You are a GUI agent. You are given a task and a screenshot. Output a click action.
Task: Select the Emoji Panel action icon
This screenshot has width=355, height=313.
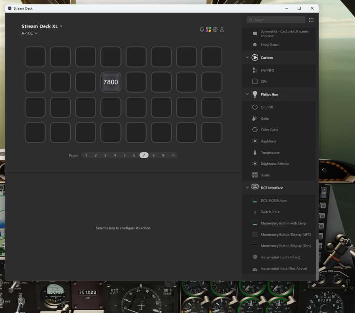pos(255,45)
